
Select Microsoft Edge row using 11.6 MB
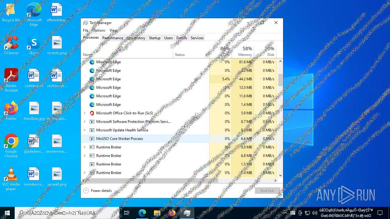point(179,96)
